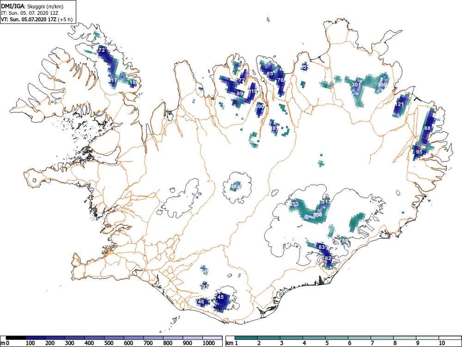
Task: Select the 70 visibility value
Action: [280, 80]
